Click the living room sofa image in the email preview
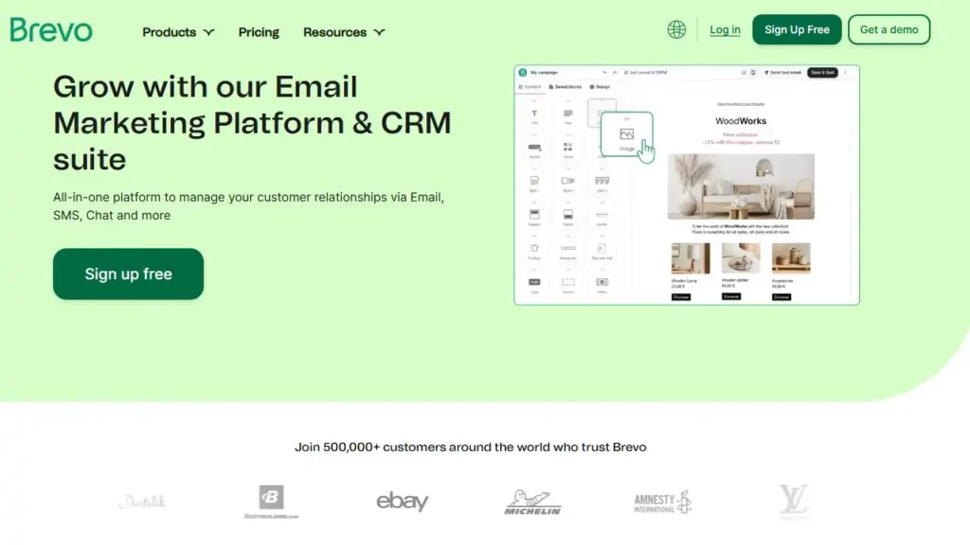Image resolution: width=970 pixels, height=545 pixels. coord(741,186)
